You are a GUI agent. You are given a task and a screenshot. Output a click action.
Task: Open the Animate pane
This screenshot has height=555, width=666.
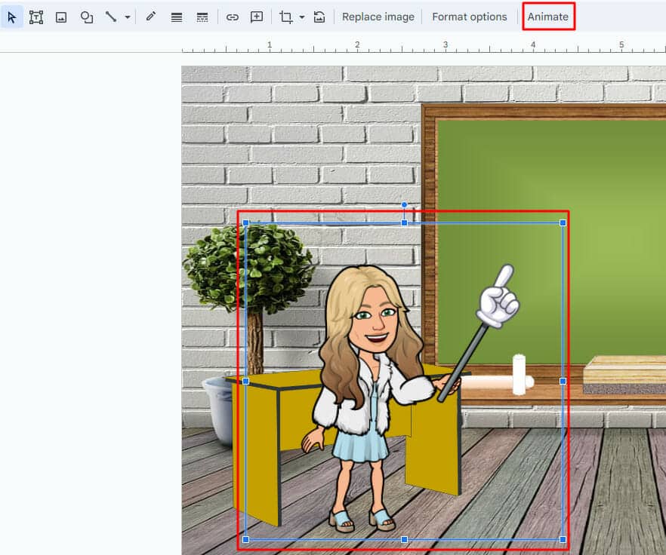pos(549,16)
